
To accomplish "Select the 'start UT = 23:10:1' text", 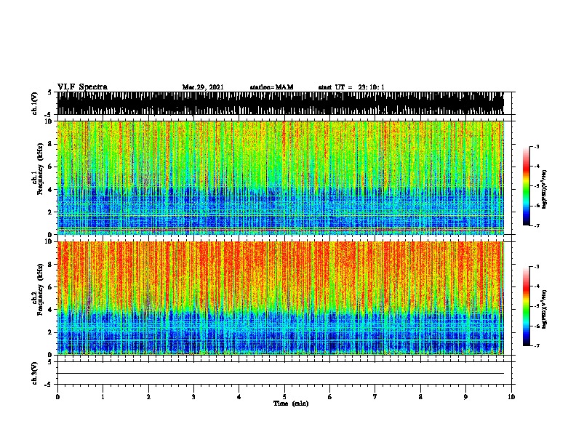I will click(351, 87).
